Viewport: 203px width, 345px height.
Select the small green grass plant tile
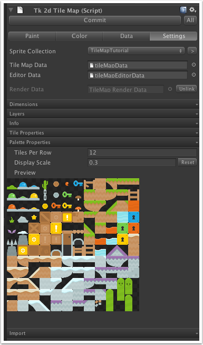click(x=12, y=219)
